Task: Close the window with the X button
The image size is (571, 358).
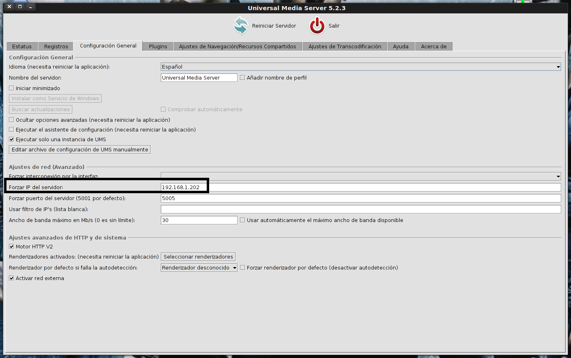Action: (9, 6)
